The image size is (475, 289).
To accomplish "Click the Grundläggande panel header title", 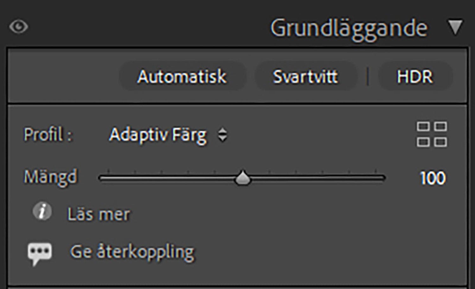I will tap(349, 28).
